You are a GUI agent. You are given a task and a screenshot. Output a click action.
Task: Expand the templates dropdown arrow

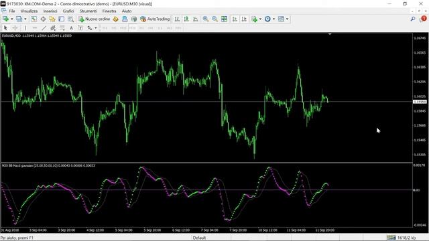287,19
